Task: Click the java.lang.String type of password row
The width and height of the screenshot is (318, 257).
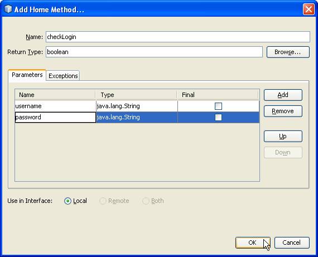Action: coord(137,117)
